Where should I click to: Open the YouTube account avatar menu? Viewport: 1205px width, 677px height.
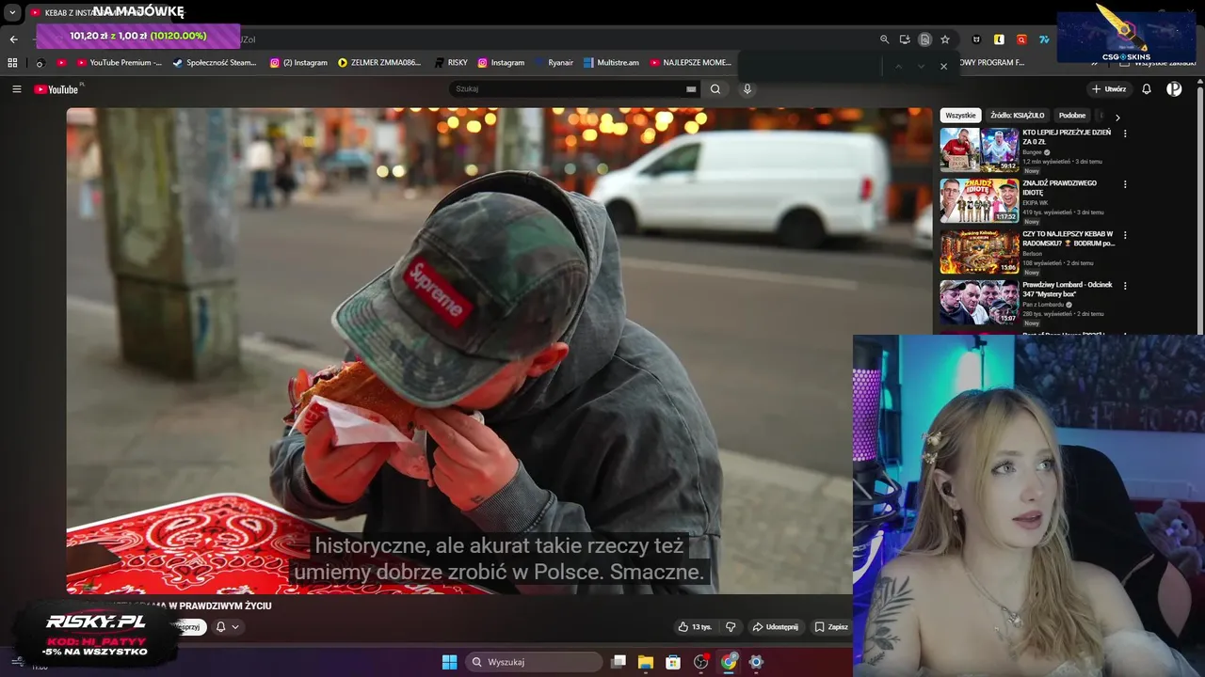point(1174,89)
